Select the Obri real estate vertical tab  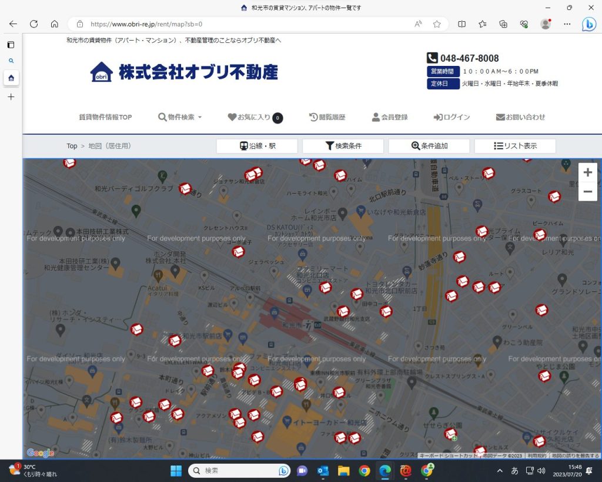(11, 78)
